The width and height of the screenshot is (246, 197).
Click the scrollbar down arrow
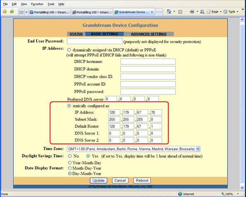click(242, 187)
